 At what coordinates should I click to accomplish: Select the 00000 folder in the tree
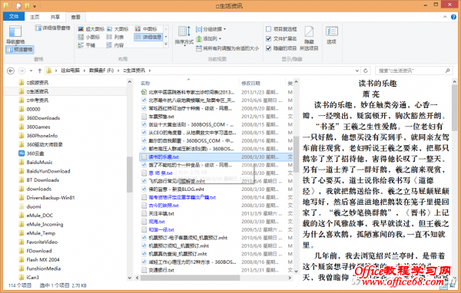point(33,109)
